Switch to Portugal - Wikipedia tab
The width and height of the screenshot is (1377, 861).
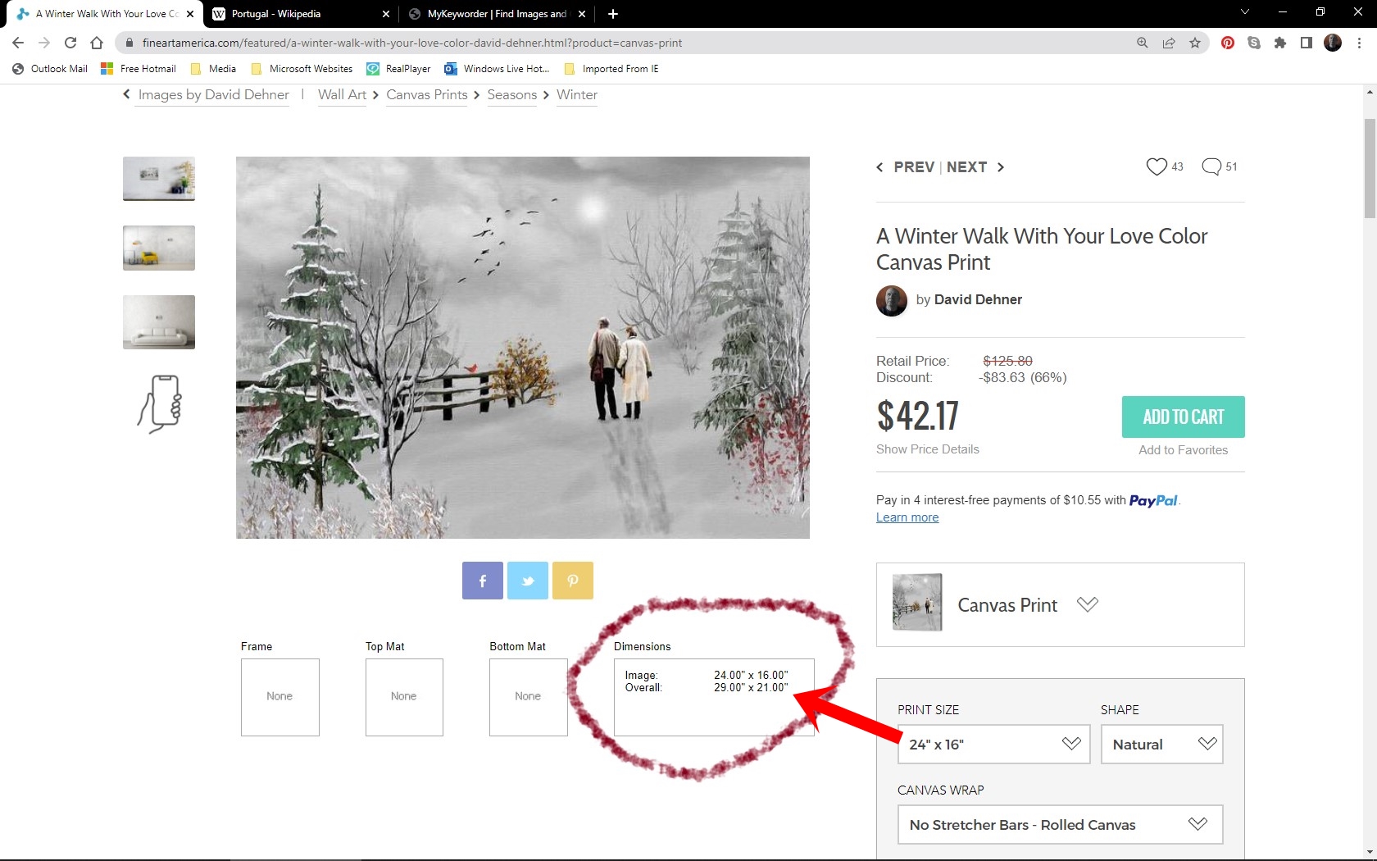(x=301, y=14)
